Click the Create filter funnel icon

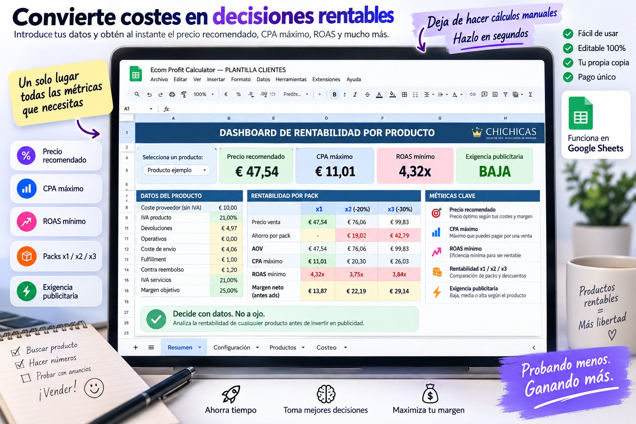[x=505, y=94]
